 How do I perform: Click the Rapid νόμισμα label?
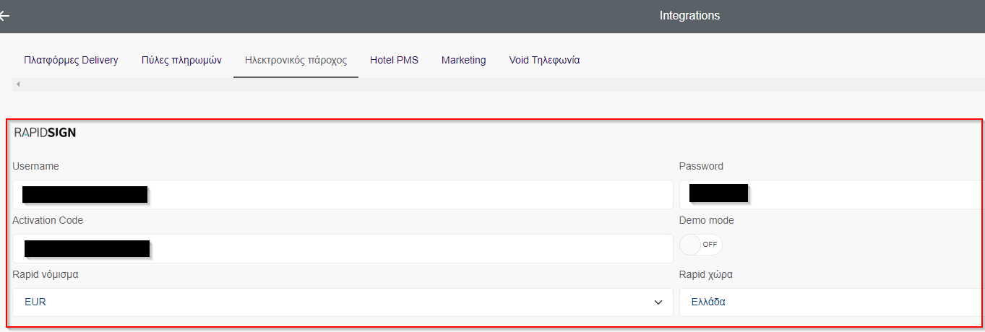45,274
